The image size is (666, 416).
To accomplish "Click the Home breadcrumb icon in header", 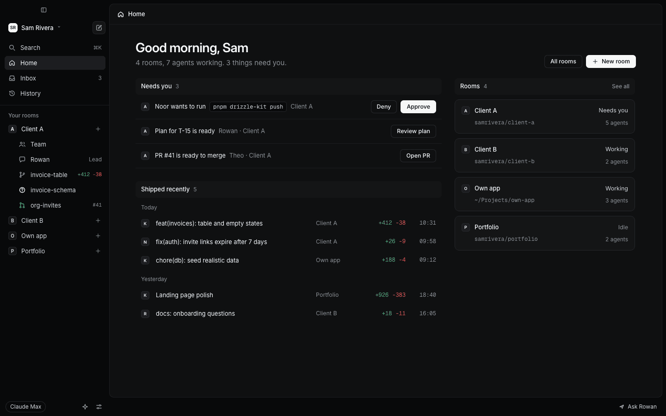I will 121,14.
